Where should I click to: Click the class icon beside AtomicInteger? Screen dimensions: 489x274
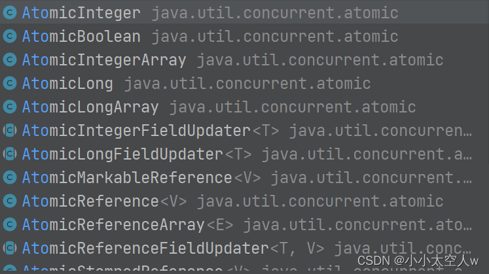coord(10,13)
